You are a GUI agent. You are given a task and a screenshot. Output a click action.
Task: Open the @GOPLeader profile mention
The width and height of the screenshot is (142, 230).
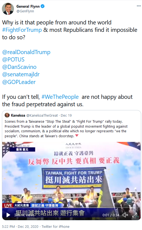click(x=19, y=82)
